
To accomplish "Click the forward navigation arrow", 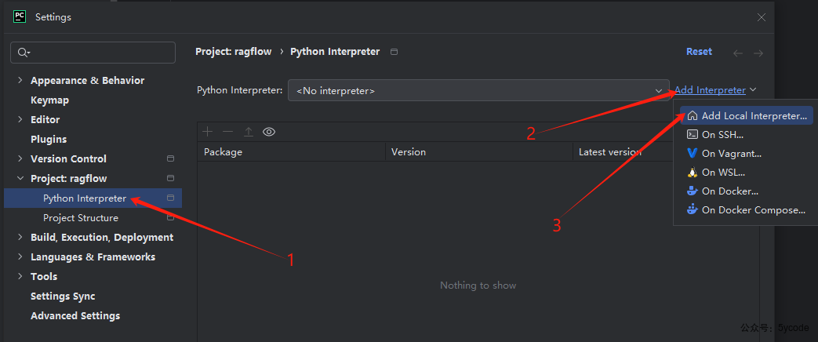I will 758,53.
